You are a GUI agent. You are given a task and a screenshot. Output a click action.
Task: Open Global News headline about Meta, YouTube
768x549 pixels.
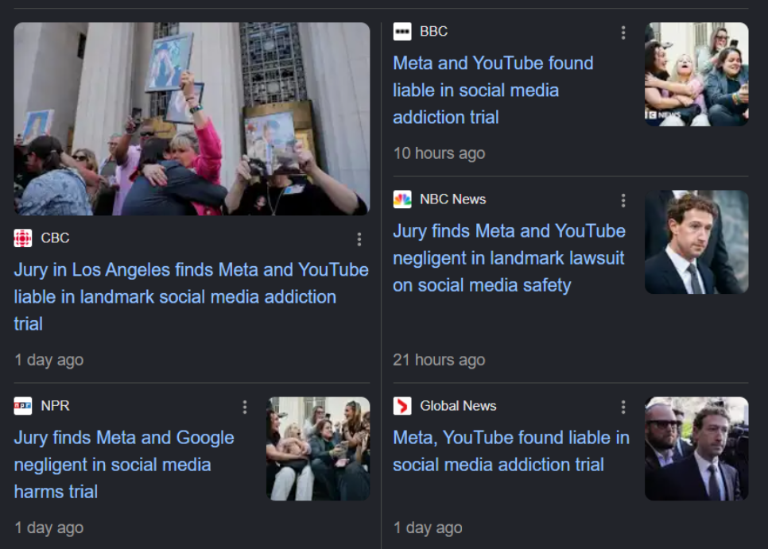(x=511, y=451)
